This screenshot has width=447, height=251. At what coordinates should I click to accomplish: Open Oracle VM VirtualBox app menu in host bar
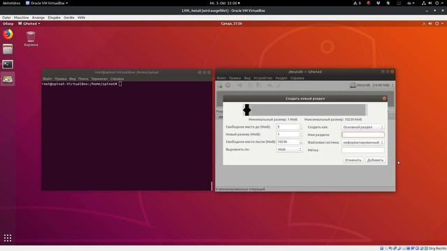pyautogui.click(x=47, y=3)
